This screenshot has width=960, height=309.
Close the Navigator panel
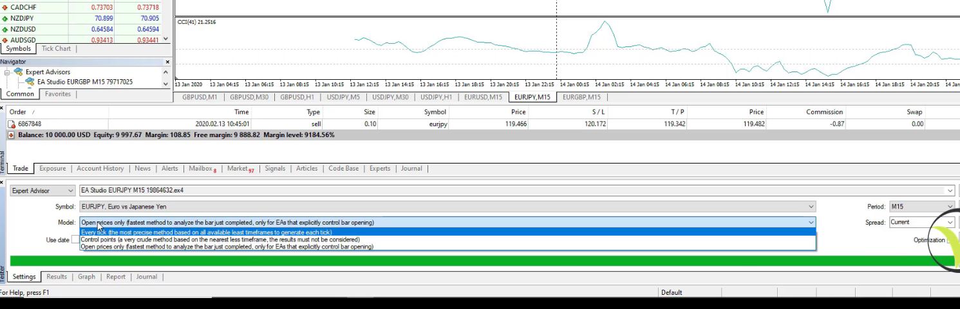pos(167,62)
